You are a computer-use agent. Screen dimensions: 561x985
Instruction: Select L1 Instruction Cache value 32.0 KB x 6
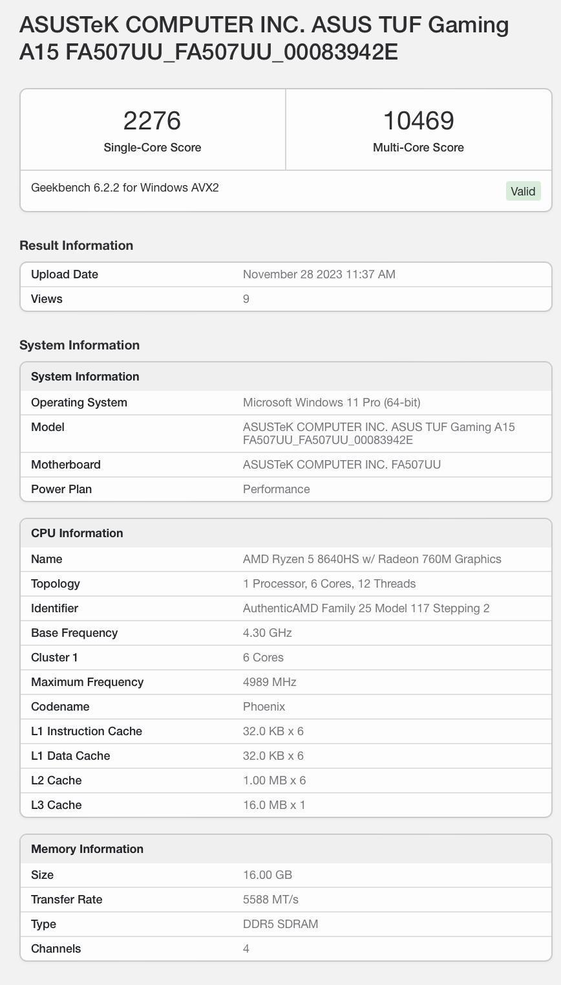tap(273, 731)
